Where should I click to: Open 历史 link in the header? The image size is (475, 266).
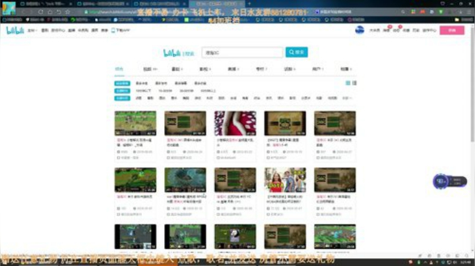(x=416, y=30)
